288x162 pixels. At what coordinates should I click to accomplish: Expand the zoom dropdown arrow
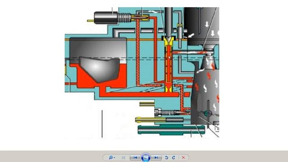[114, 157]
